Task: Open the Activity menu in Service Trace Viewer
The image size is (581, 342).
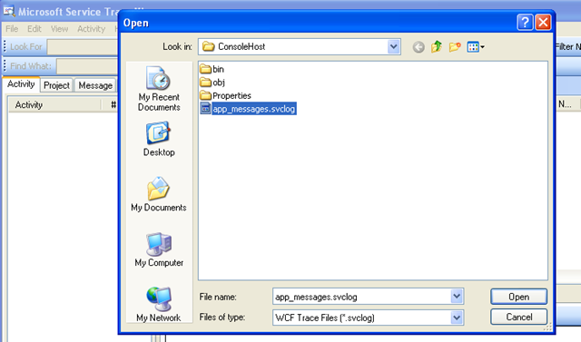Action: point(91,29)
